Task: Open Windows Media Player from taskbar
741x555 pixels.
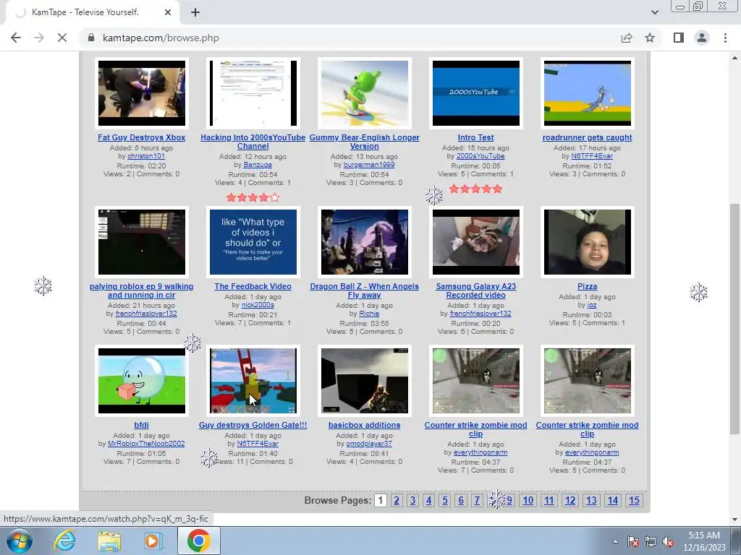Action: (x=153, y=541)
